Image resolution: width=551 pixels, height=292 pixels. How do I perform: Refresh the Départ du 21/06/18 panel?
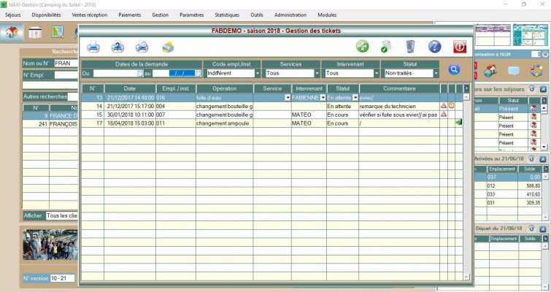pos(532,228)
